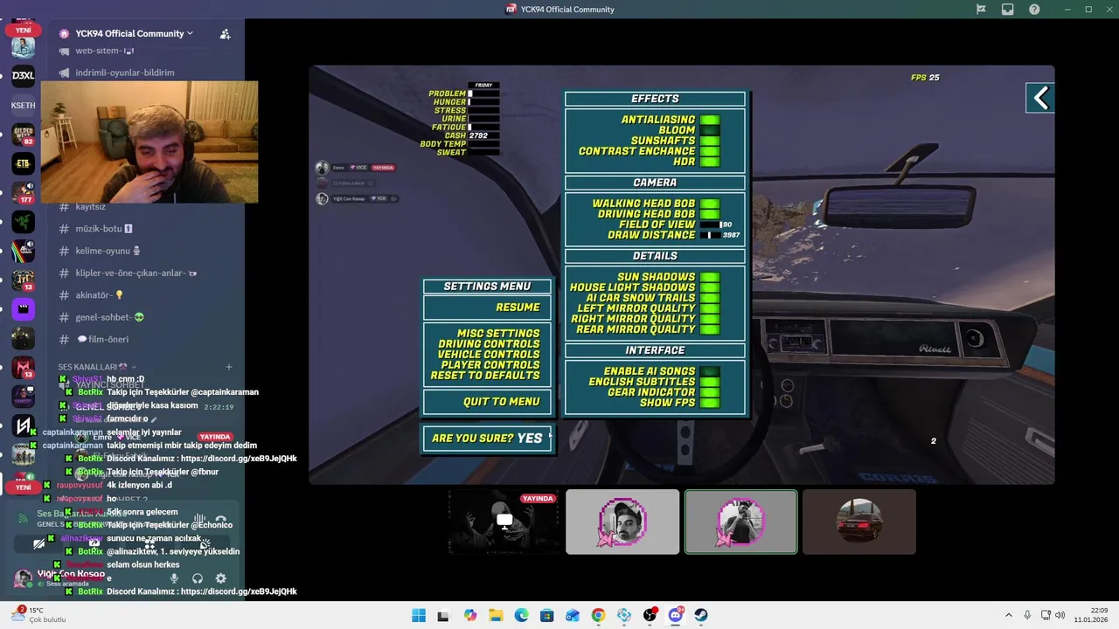Open Steam from taskbar
Image resolution: width=1119 pixels, height=629 pixels.
[701, 615]
